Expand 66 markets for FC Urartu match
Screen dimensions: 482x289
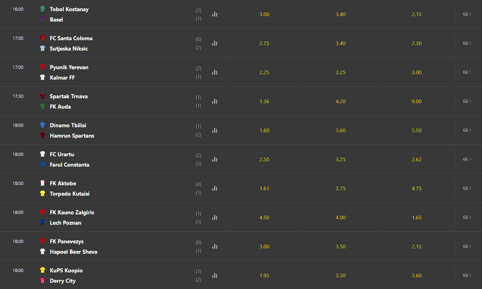[x=467, y=159]
